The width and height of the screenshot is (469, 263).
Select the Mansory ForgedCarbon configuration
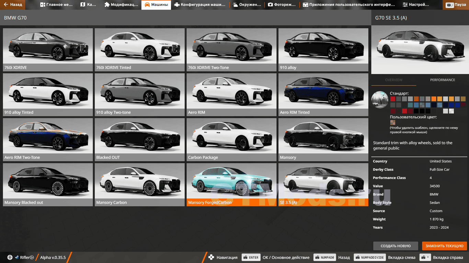(231, 185)
